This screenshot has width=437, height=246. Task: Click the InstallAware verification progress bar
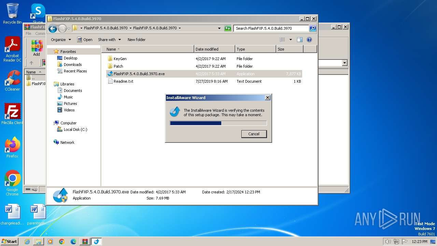click(218, 123)
